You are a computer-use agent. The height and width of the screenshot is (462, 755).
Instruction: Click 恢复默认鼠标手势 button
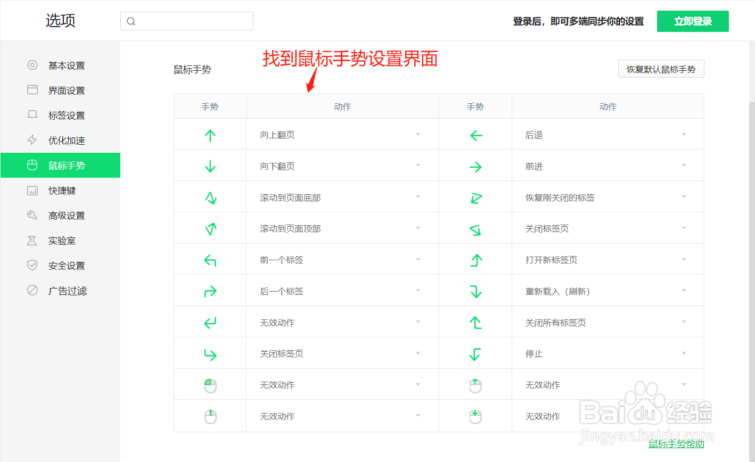(661, 69)
